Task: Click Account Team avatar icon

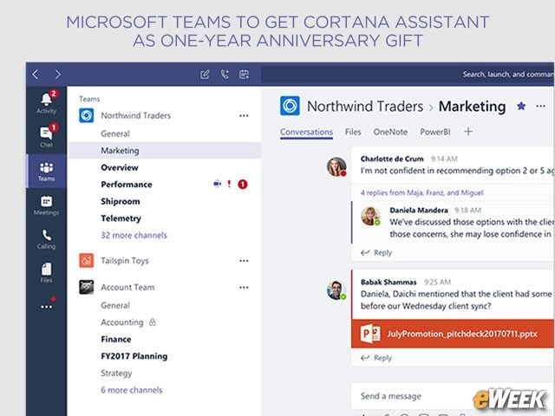Action: [87, 287]
